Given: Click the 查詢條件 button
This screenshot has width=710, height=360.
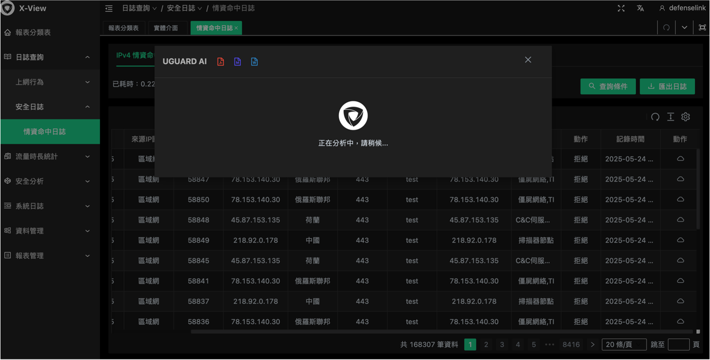Looking at the screenshot, I should pos(608,86).
